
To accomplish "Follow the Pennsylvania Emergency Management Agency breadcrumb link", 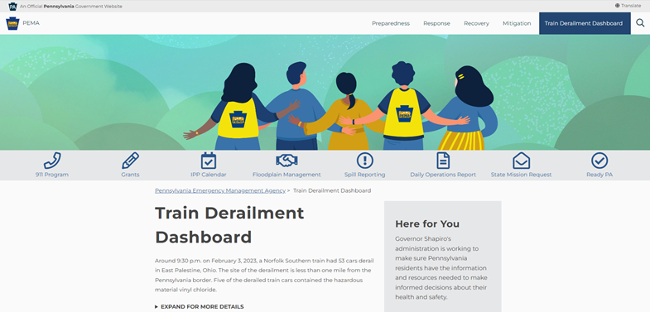I will (x=220, y=190).
